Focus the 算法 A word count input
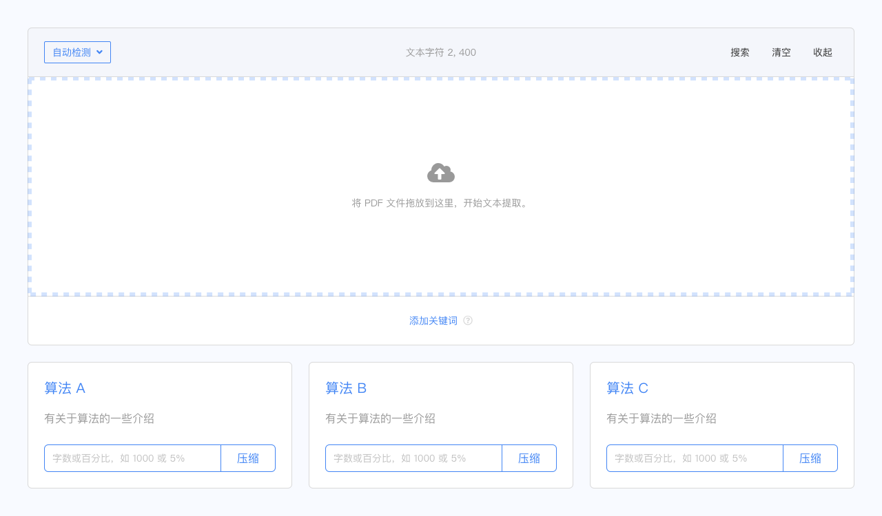Screen dimensions: 882x516 tap(132, 458)
